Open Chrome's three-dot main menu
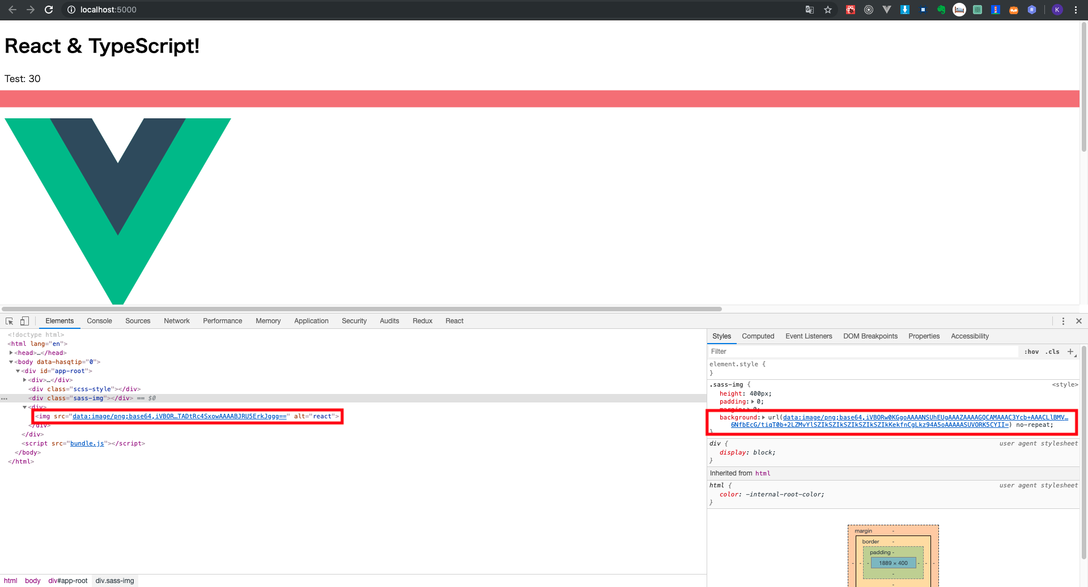The height and width of the screenshot is (587, 1088). (1076, 10)
